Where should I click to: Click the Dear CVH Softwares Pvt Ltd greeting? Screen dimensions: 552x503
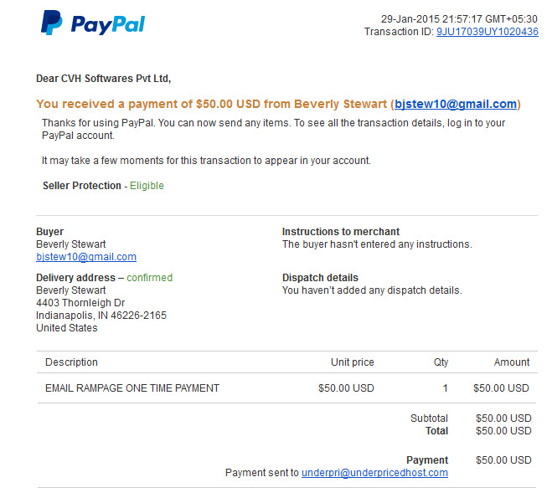(104, 78)
